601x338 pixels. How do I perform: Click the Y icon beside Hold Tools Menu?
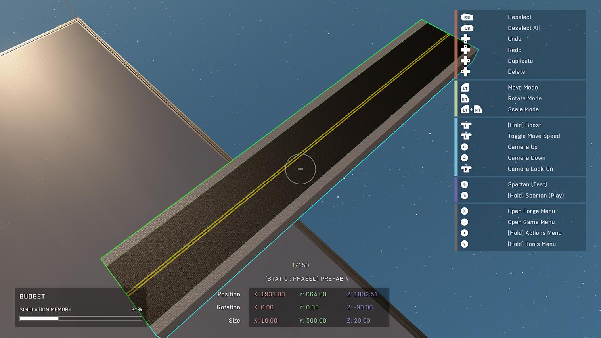[x=465, y=244]
